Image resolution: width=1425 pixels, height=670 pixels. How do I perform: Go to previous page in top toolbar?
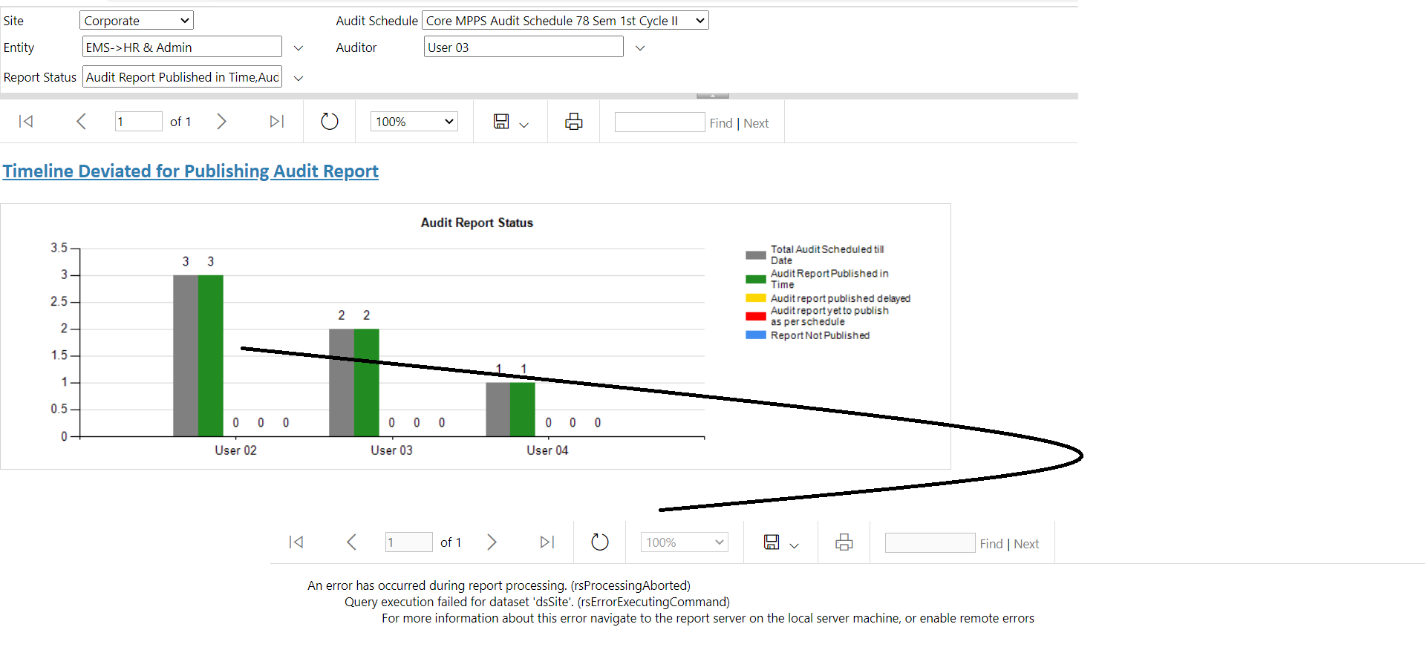point(82,122)
